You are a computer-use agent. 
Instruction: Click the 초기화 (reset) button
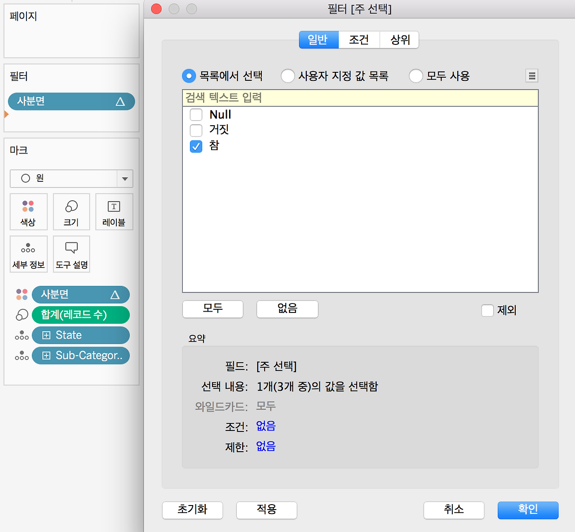click(192, 510)
